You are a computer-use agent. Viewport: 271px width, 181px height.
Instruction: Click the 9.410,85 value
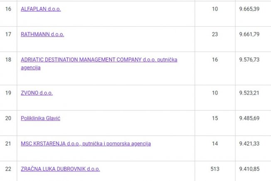[x=249, y=169]
